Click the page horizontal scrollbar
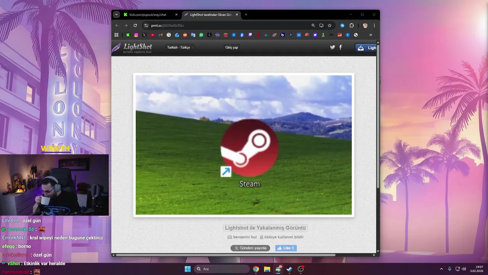 coord(226,255)
